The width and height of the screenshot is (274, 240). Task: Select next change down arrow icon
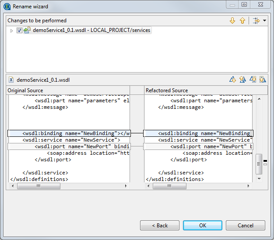[x=232, y=21]
